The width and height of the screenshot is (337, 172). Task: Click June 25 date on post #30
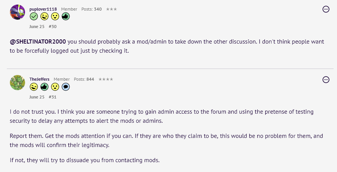[x=37, y=27]
